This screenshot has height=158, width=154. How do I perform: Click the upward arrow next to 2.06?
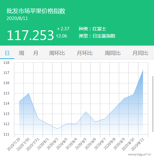coord(57,36)
